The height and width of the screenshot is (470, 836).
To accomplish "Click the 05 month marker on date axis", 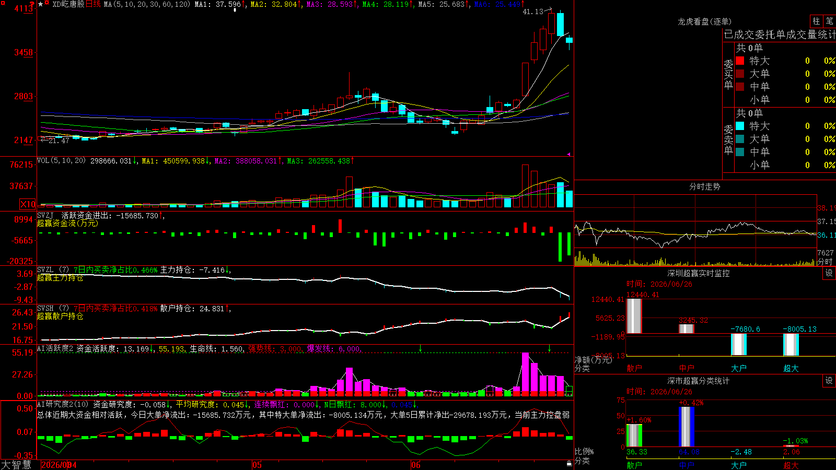I will 257,465.
